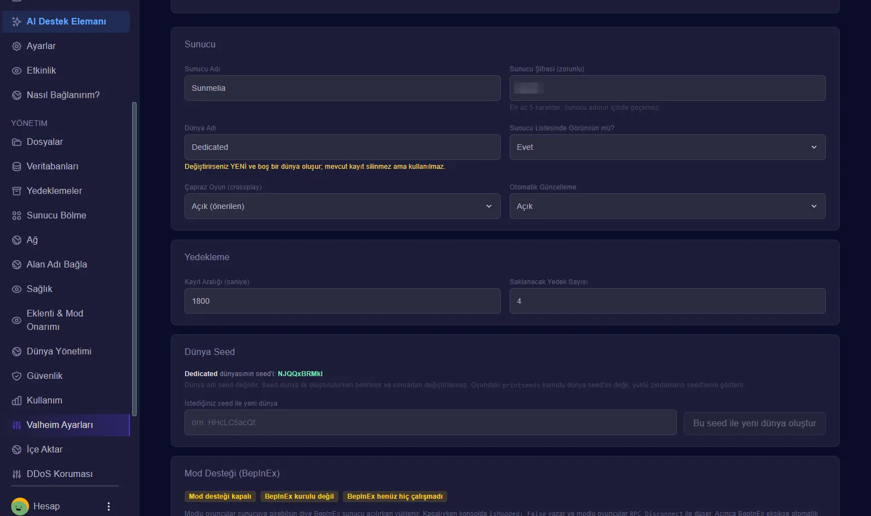Click the AI Destek Elemanı sparkle icon
The height and width of the screenshot is (516, 871).
(17, 21)
